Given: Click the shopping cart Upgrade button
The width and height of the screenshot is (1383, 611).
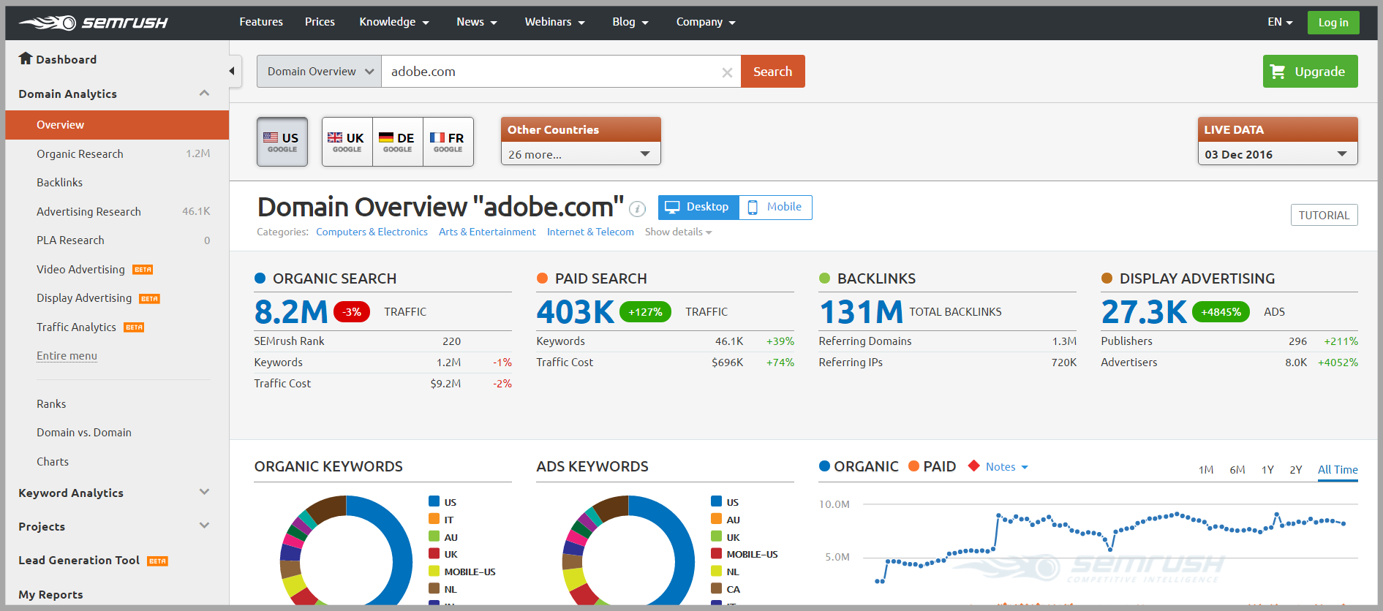Looking at the screenshot, I should click(x=1310, y=72).
